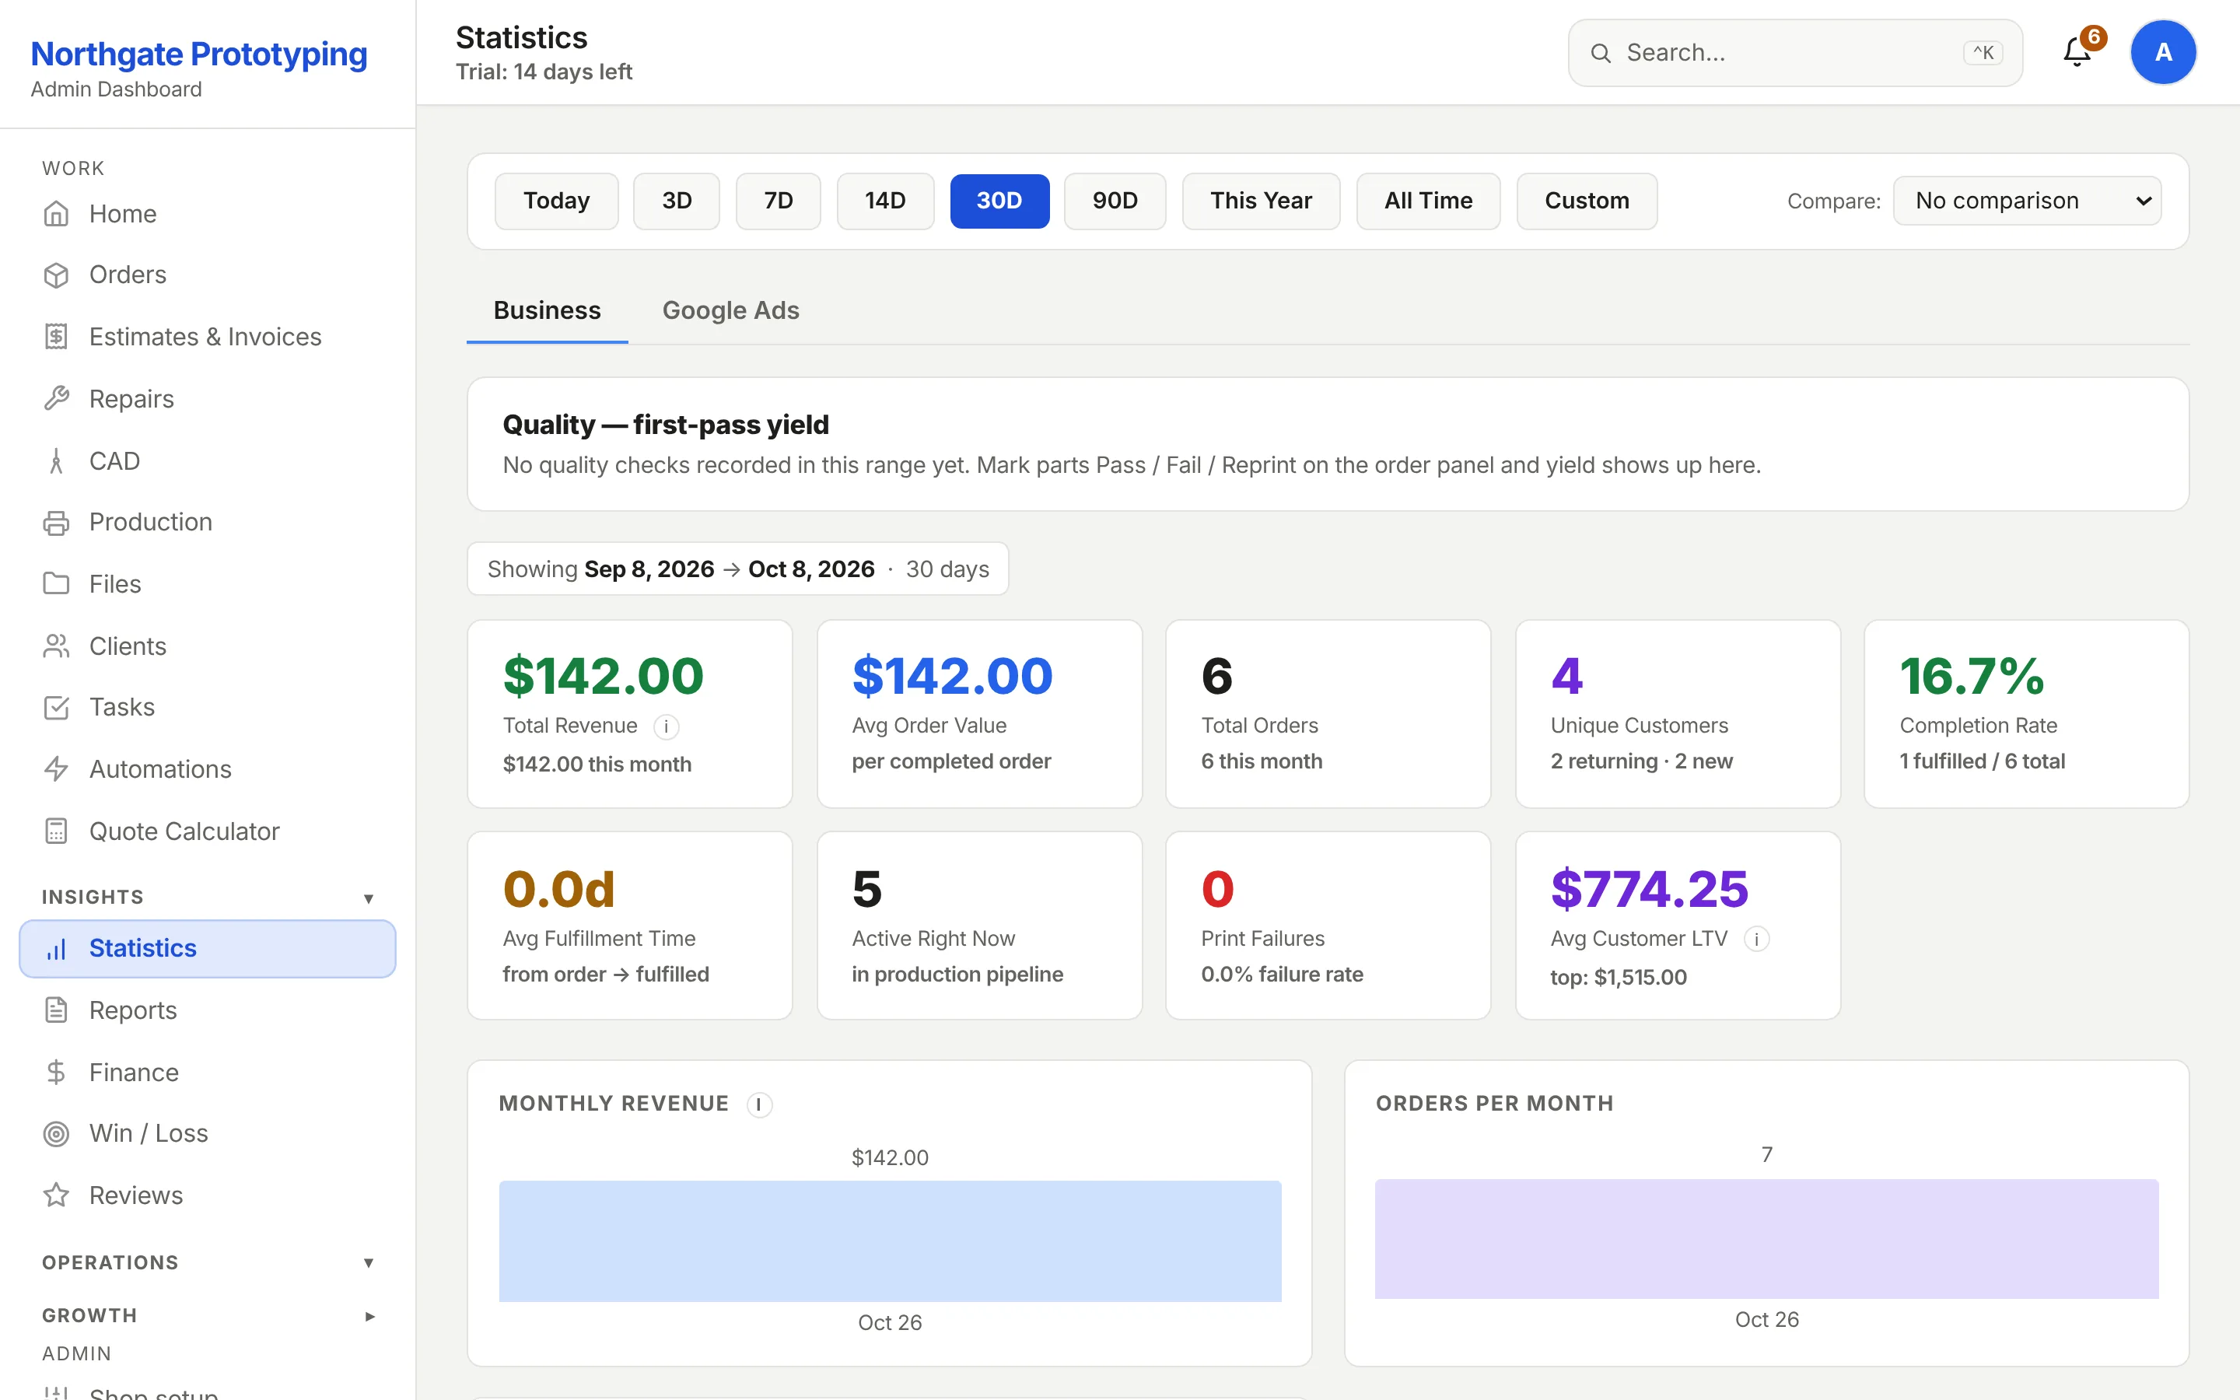Image resolution: width=2240 pixels, height=1400 pixels.
Task: Open the Win / Loss page
Action: [x=208, y=1133]
